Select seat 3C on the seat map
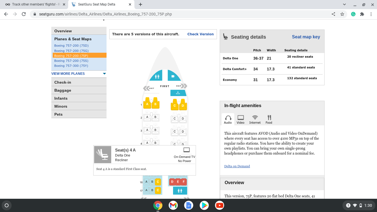 [x=175, y=131]
